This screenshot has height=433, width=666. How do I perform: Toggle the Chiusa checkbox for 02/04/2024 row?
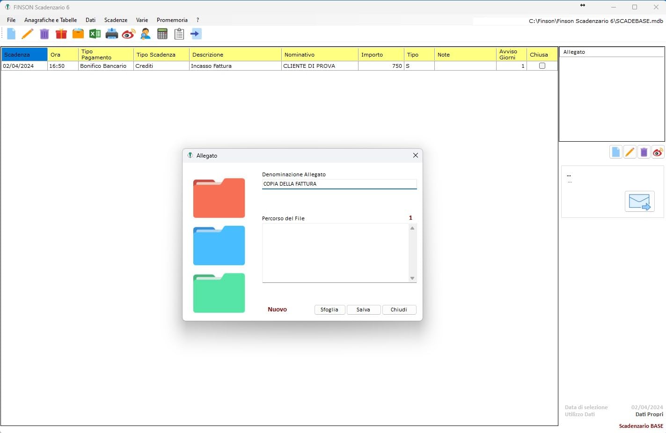(x=542, y=66)
